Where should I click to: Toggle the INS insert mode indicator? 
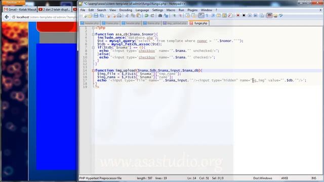coord(314,178)
